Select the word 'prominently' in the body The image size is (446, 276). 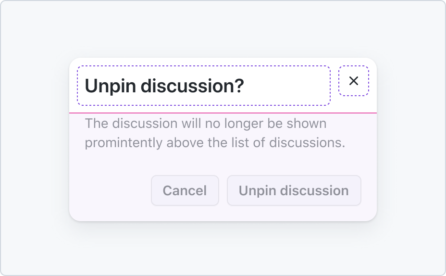pyautogui.click(x=124, y=142)
